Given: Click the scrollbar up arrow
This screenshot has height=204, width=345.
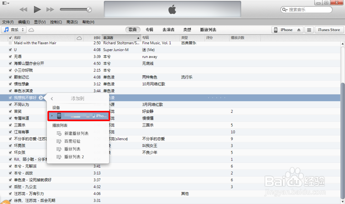Looking at the screenshot, I should point(343,43).
